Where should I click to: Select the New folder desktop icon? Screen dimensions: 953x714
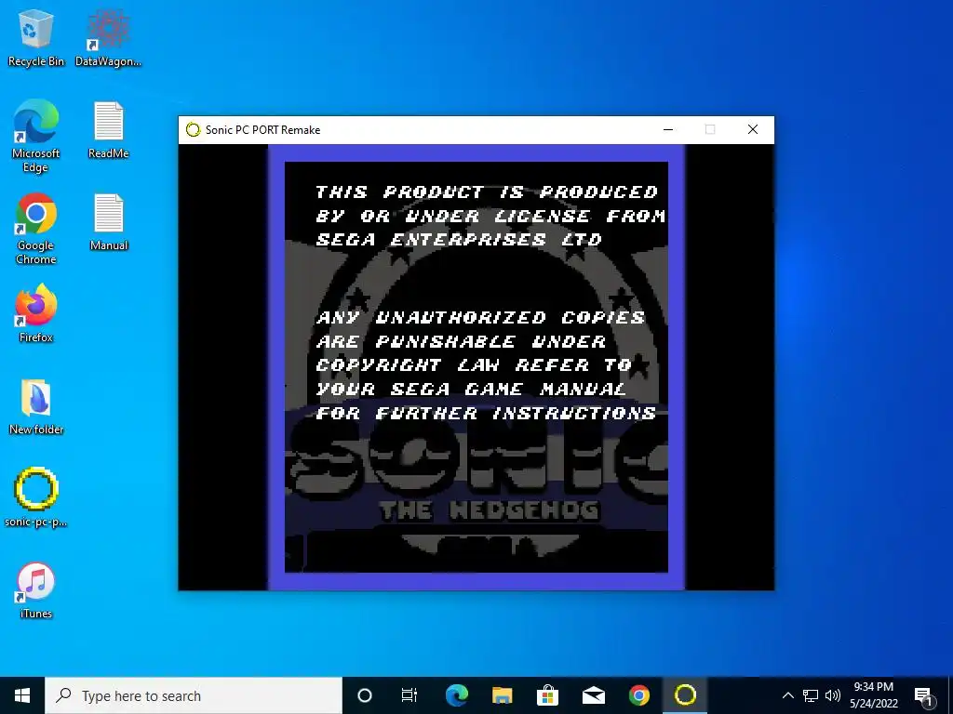click(x=35, y=407)
